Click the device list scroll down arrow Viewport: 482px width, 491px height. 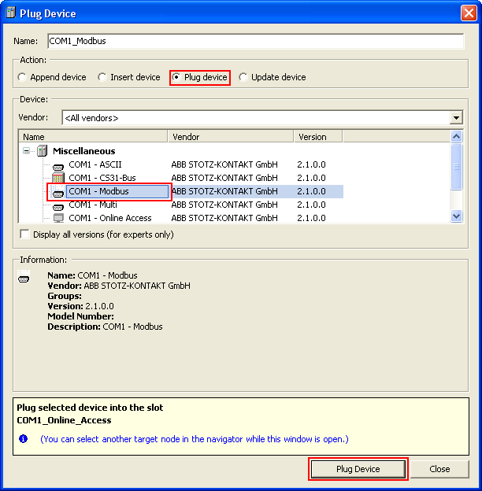456,216
